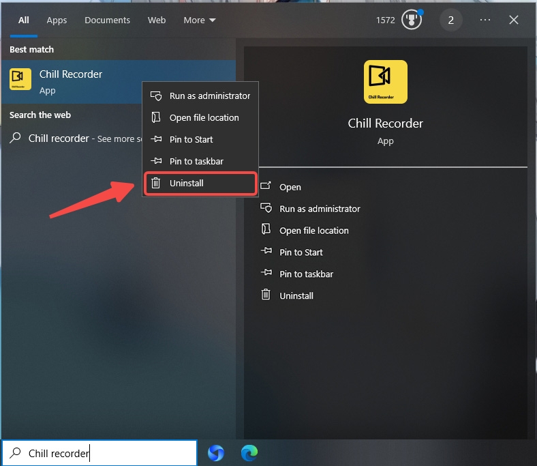This screenshot has height=466, width=537.
Task: Click the trash icon in preview pane
Action: (x=266, y=295)
